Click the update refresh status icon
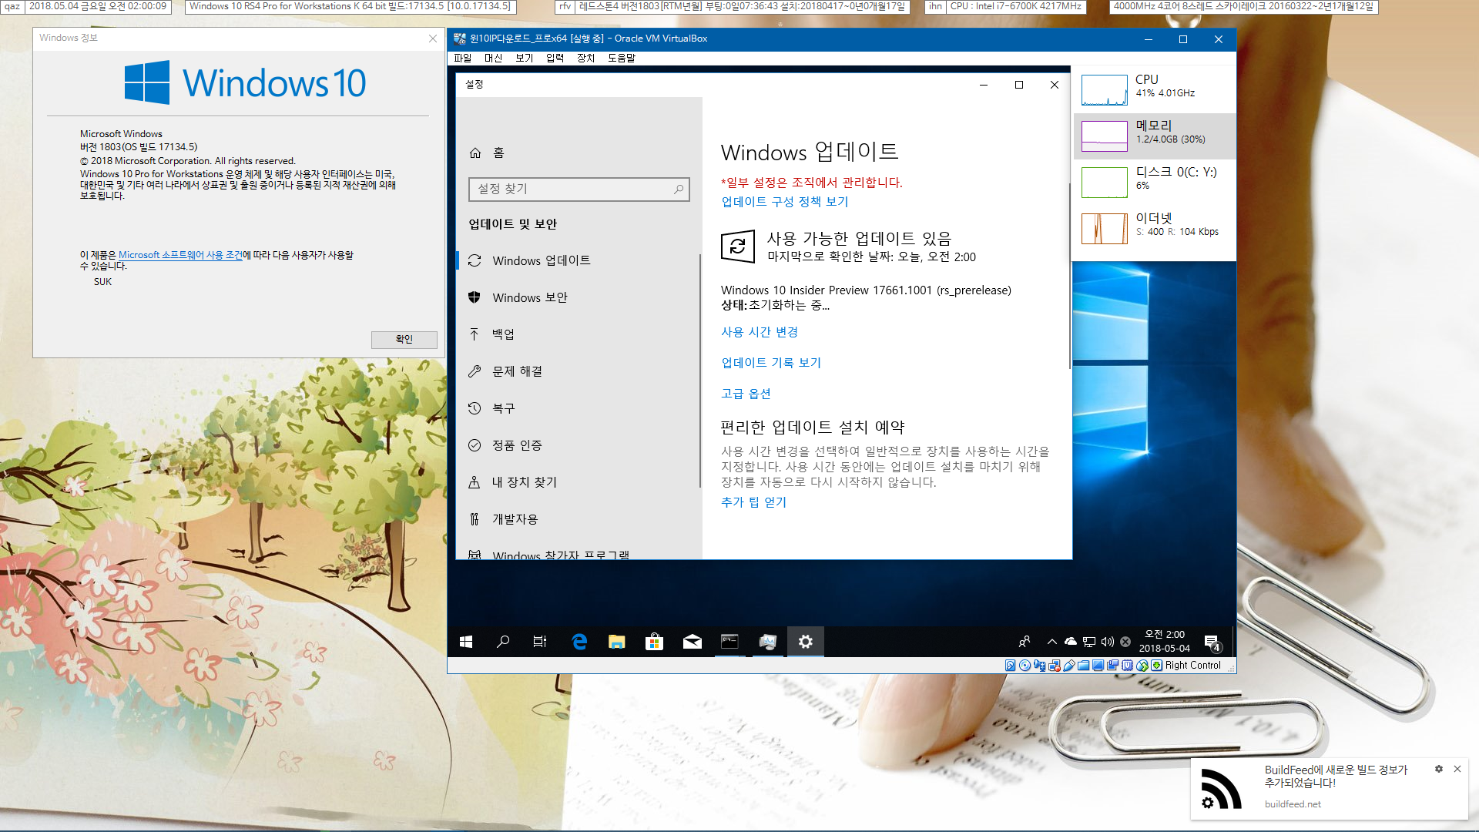 click(737, 247)
